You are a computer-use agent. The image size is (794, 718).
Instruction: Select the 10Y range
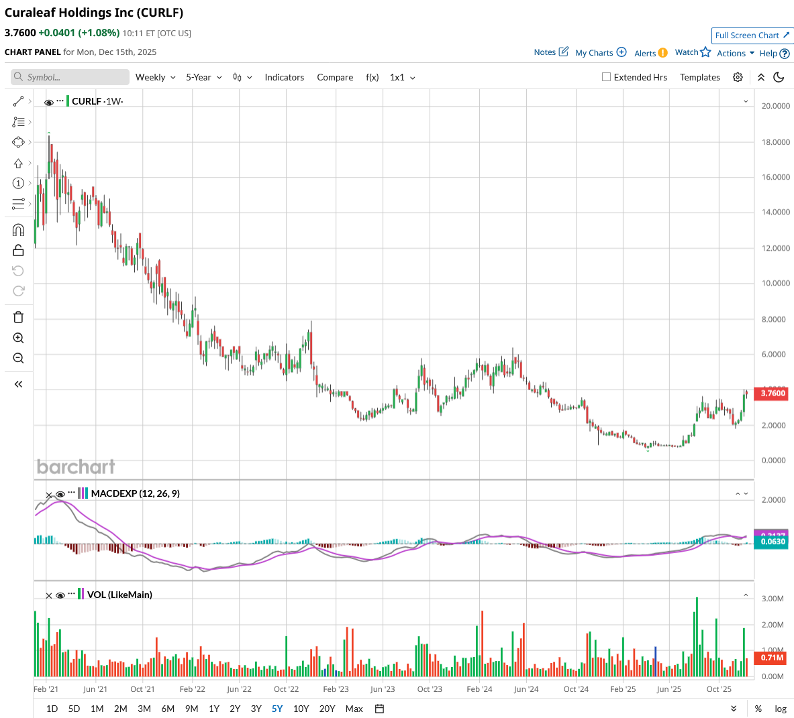(301, 709)
